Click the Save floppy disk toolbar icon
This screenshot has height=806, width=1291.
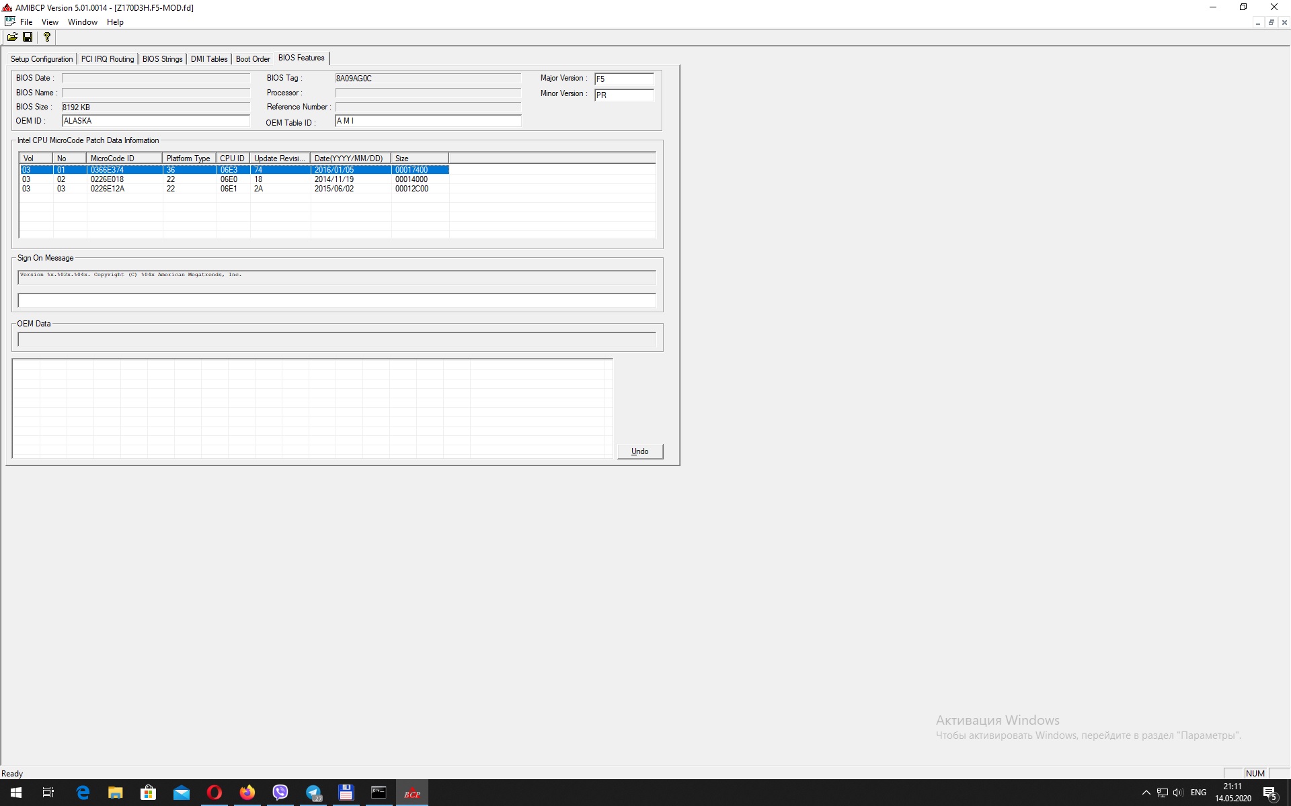[28, 38]
